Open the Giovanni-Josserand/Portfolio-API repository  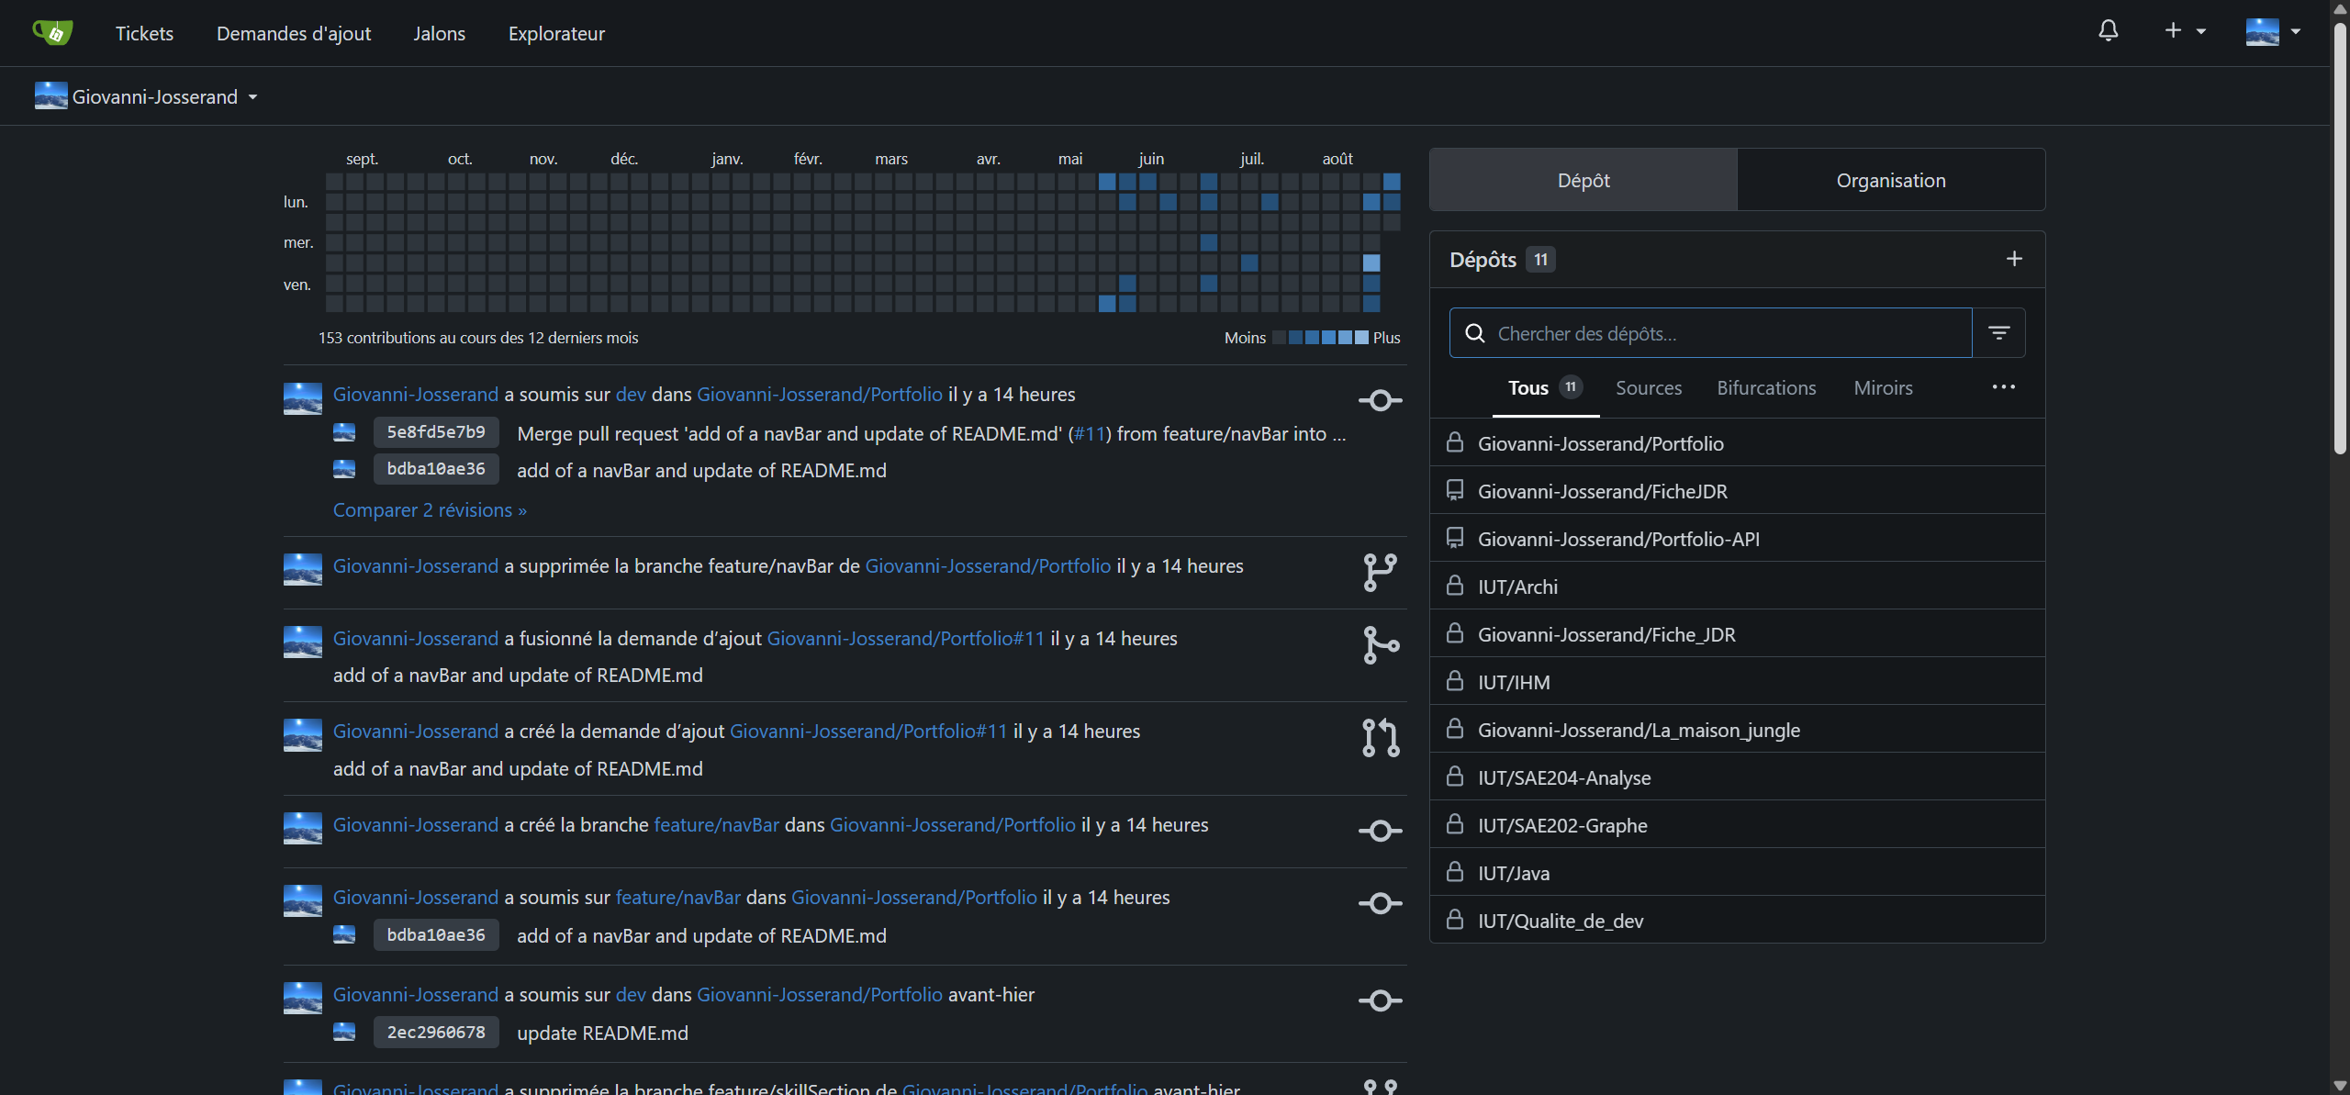(1618, 539)
